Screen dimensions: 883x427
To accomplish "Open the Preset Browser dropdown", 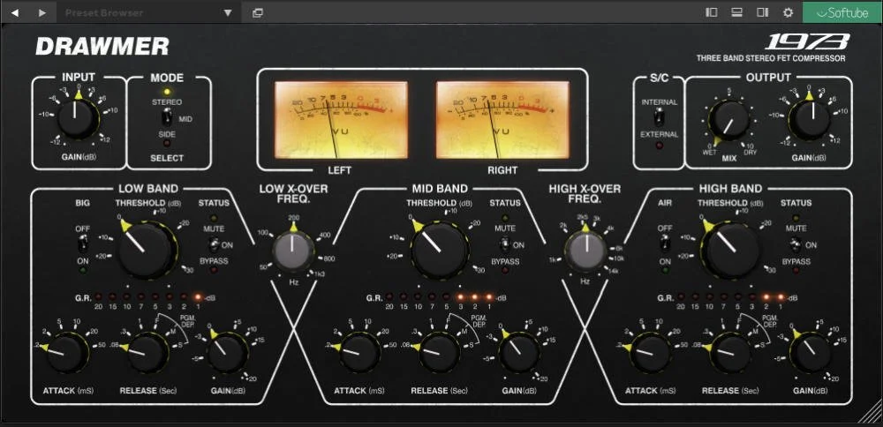I will [x=148, y=12].
